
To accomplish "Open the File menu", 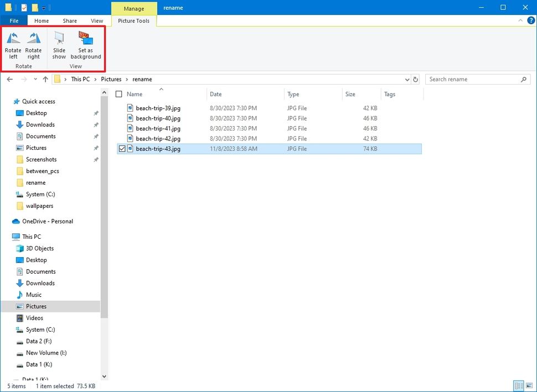I will pyautogui.click(x=13, y=20).
